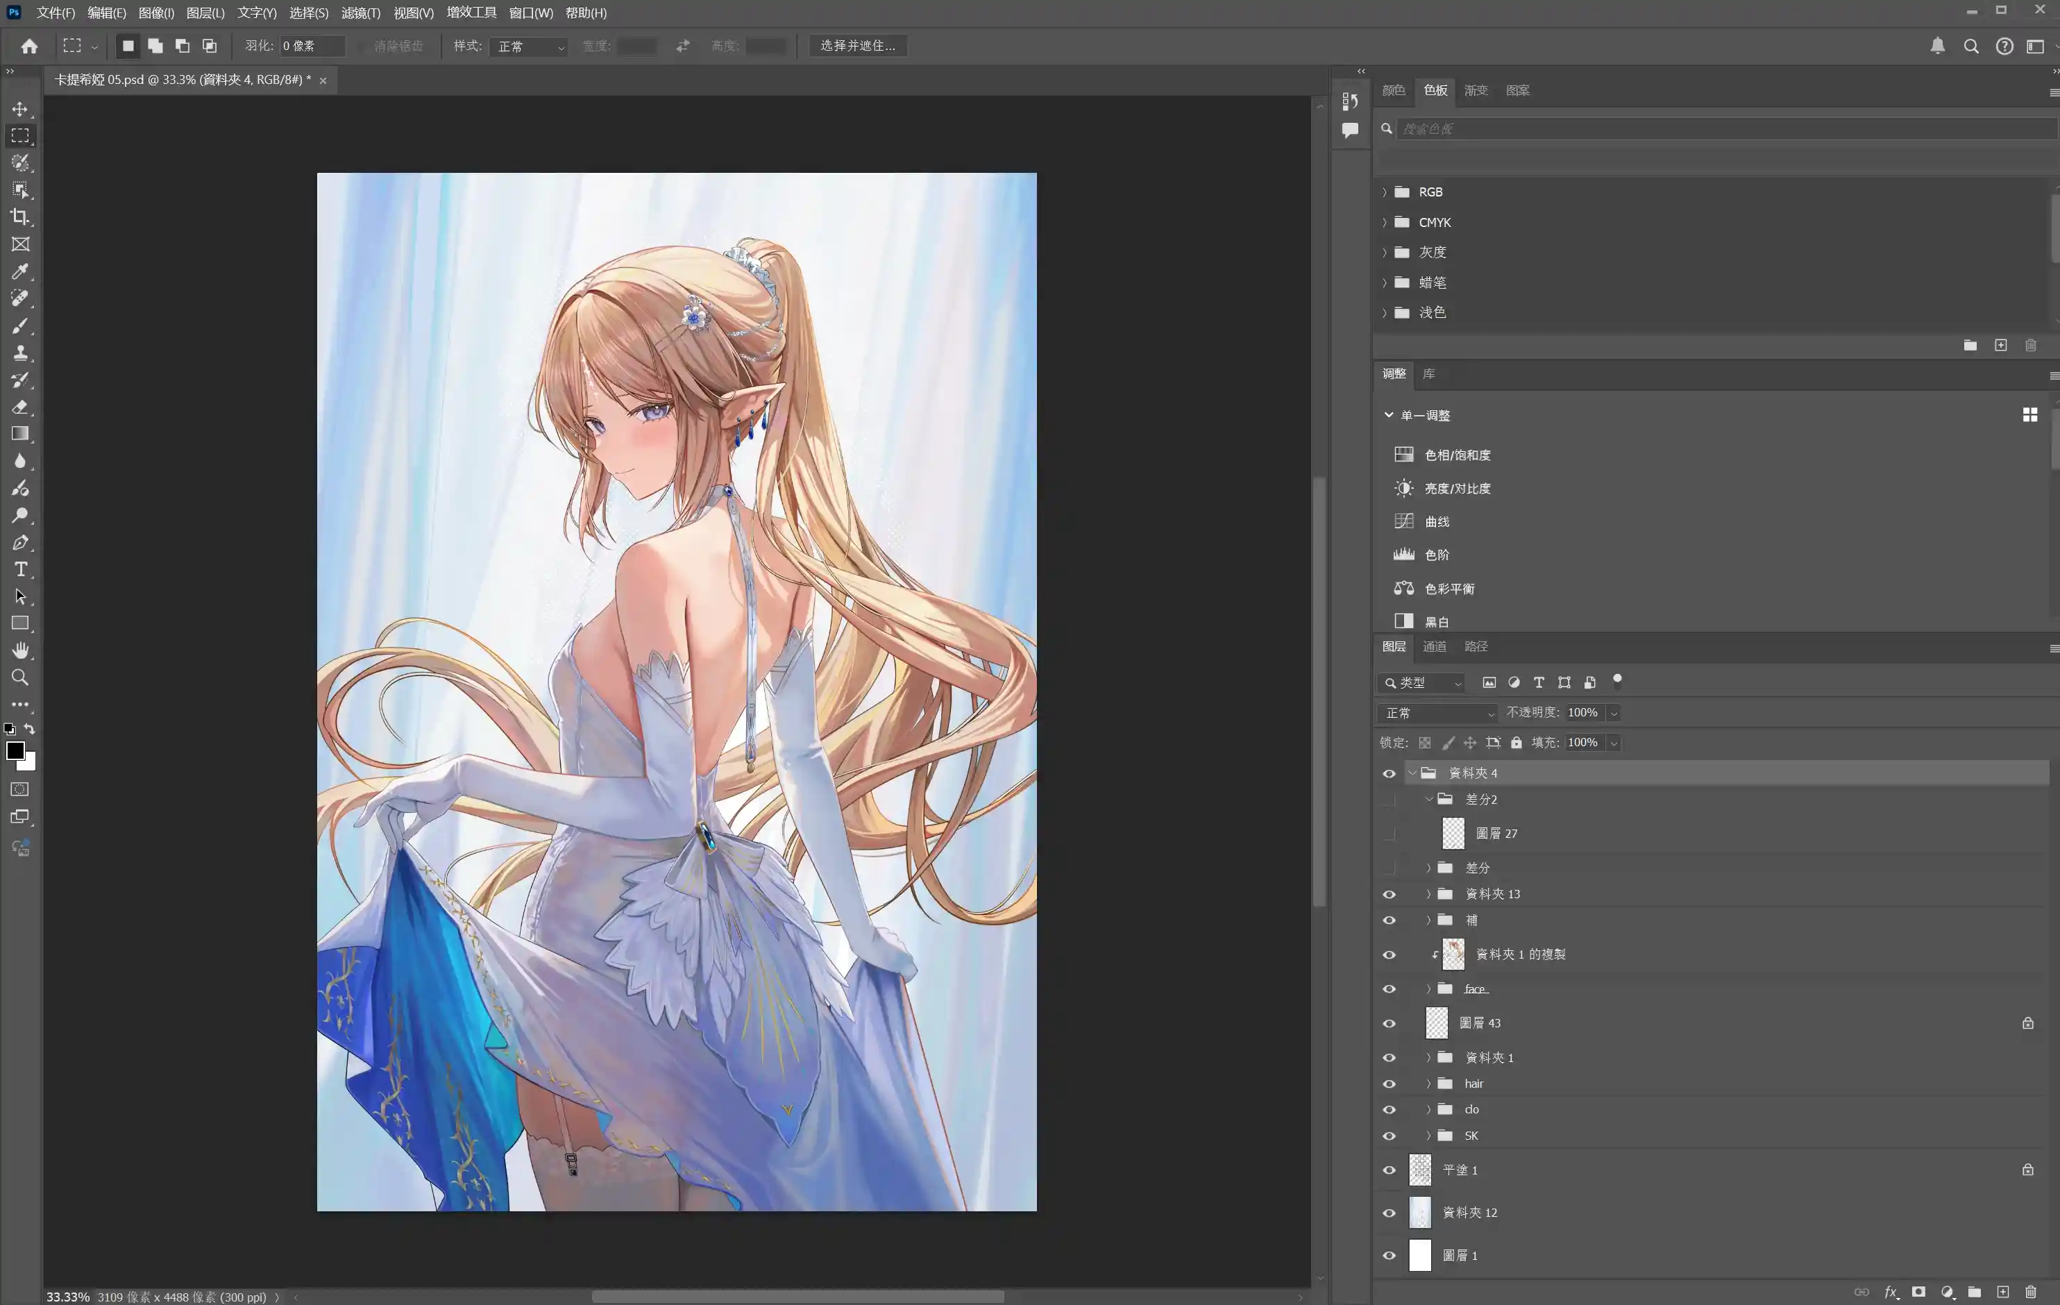Select the Pen tool
This screenshot has width=2060, height=1305.
[19, 543]
